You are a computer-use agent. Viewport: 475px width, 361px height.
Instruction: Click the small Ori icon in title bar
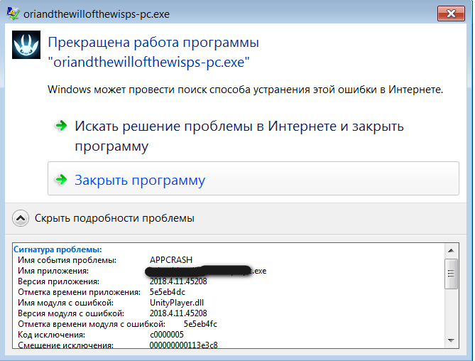[x=11, y=12]
